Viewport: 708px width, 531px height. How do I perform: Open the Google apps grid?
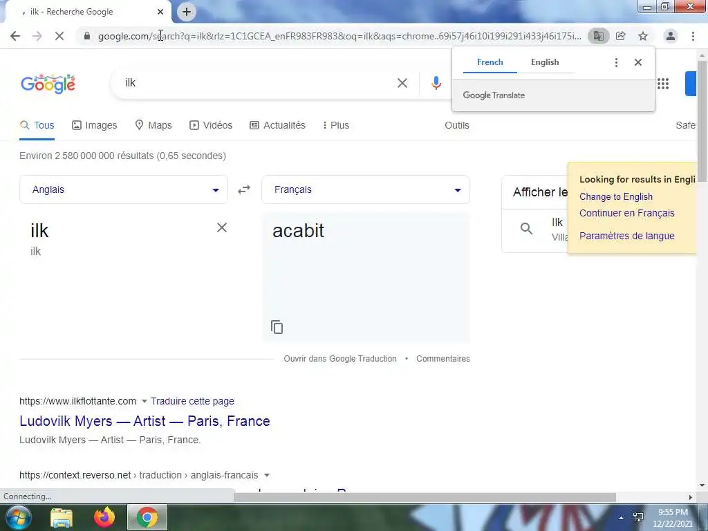click(663, 84)
